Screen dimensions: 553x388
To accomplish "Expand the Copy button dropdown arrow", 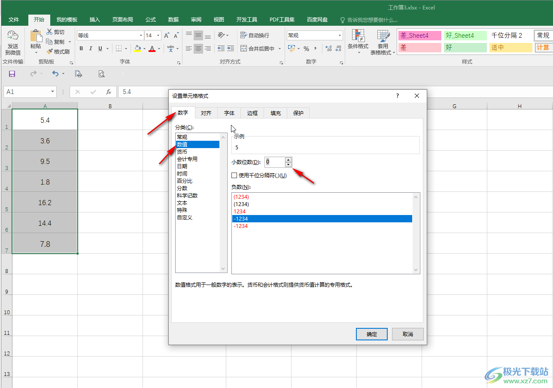I will tap(70, 42).
